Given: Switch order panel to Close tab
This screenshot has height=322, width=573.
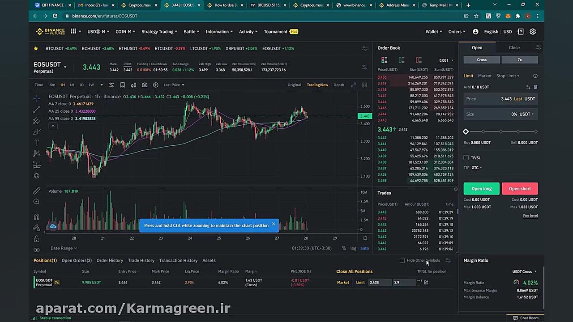Looking at the screenshot, I should point(514,47).
